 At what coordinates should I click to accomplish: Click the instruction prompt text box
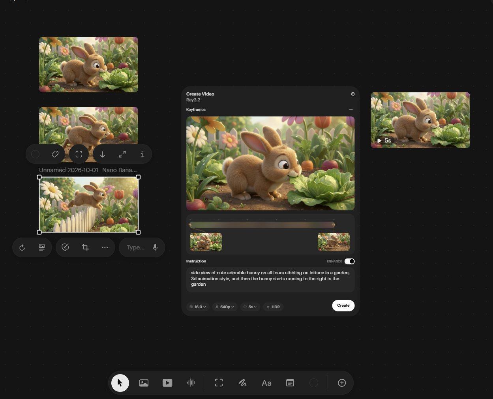[x=270, y=280]
